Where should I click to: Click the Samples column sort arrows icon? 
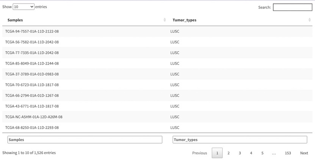(x=165, y=20)
